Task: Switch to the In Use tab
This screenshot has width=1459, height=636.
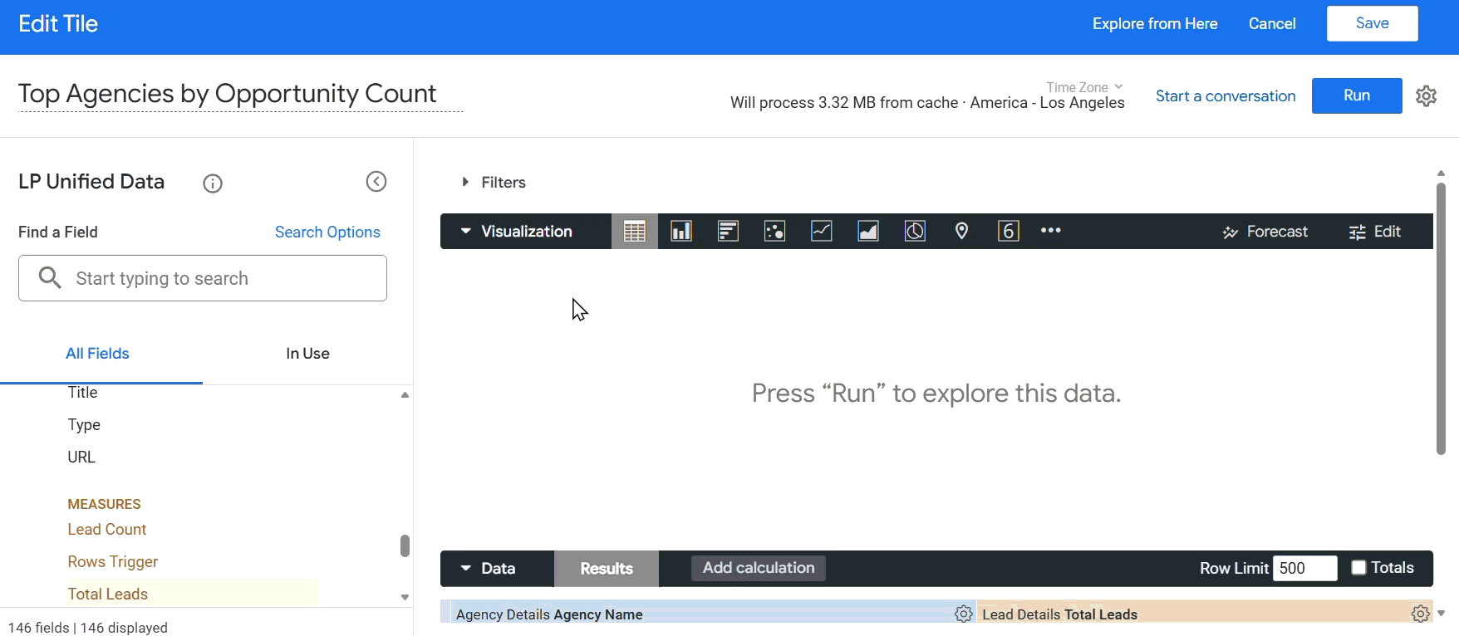Action: click(x=307, y=354)
